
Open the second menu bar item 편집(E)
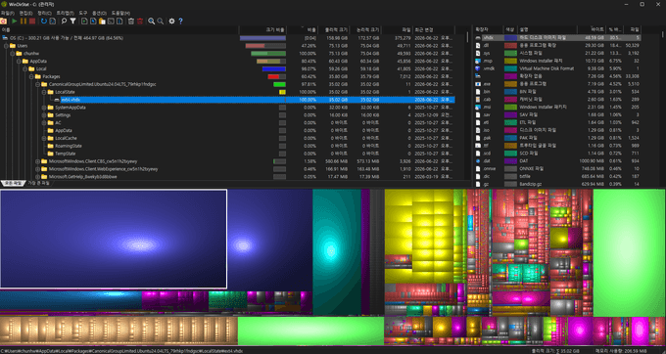click(25, 13)
